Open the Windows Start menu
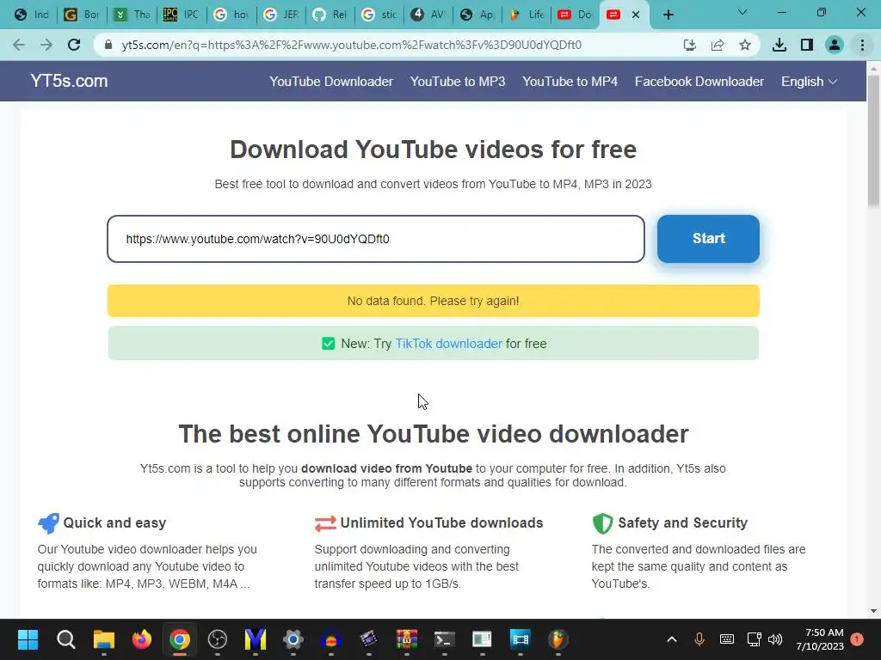The height and width of the screenshot is (660, 881). click(28, 639)
